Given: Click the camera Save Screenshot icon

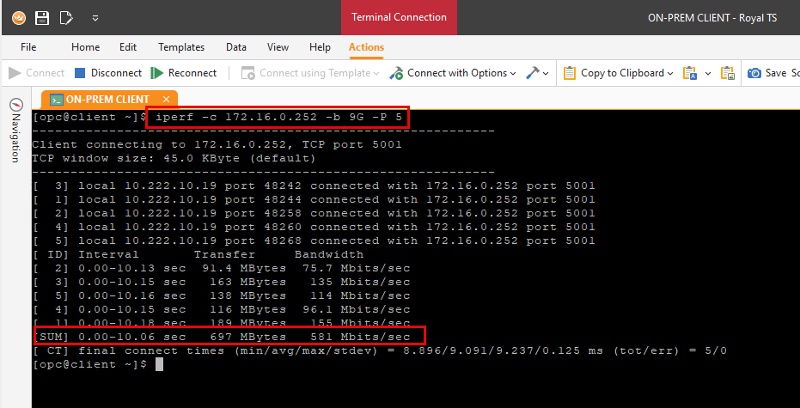Looking at the screenshot, I should [x=754, y=73].
